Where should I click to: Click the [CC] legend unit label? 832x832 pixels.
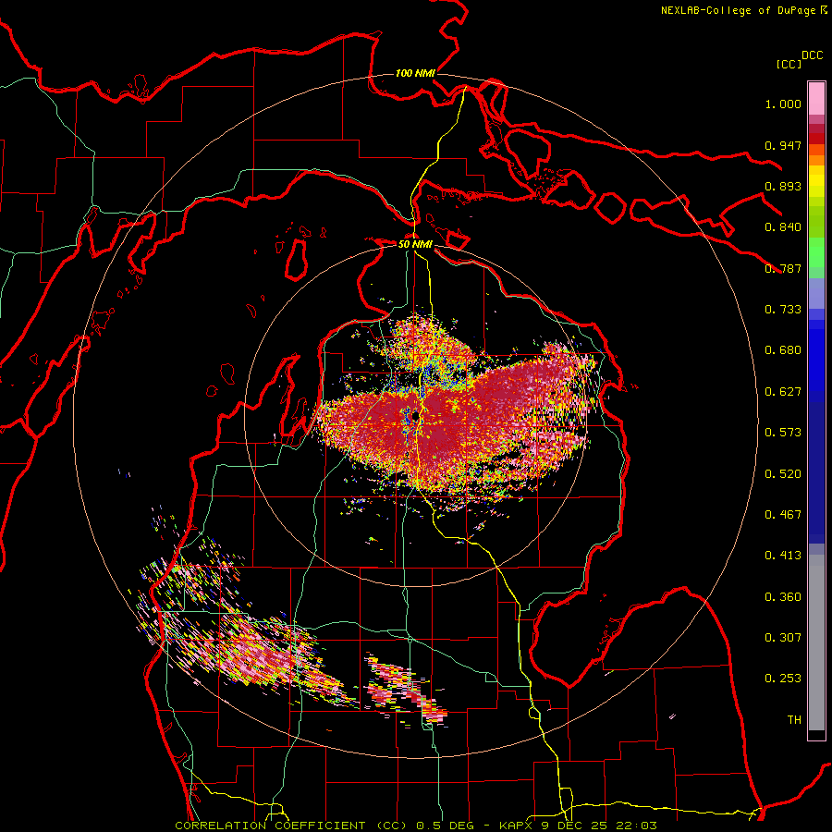coord(789,64)
